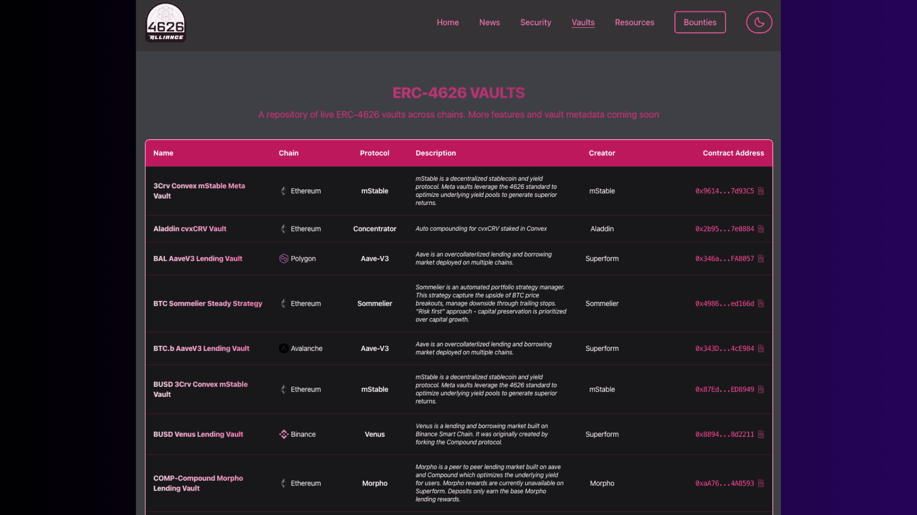Click address 0x343D...4cE984
This screenshot has height=515, width=917.
725,349
